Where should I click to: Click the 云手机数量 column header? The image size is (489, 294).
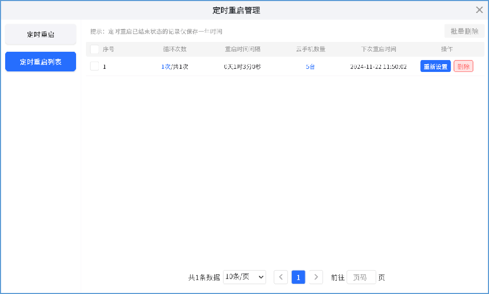click(x=310, y=49)
